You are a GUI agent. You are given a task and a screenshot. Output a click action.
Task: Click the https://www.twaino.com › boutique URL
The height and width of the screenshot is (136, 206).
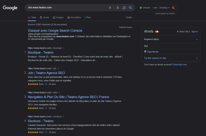click(x=45, y=48)
